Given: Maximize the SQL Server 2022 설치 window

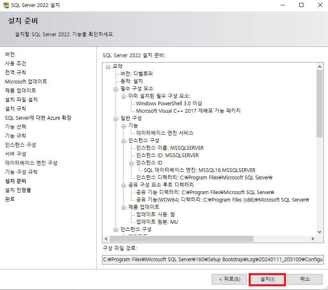Looking at the screenshot, I should [x=301, y=5].
